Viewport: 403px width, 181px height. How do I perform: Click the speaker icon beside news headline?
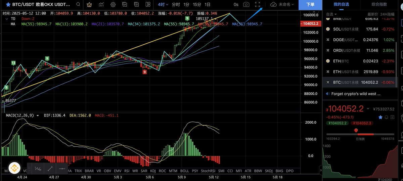click(x=327, y=94)
